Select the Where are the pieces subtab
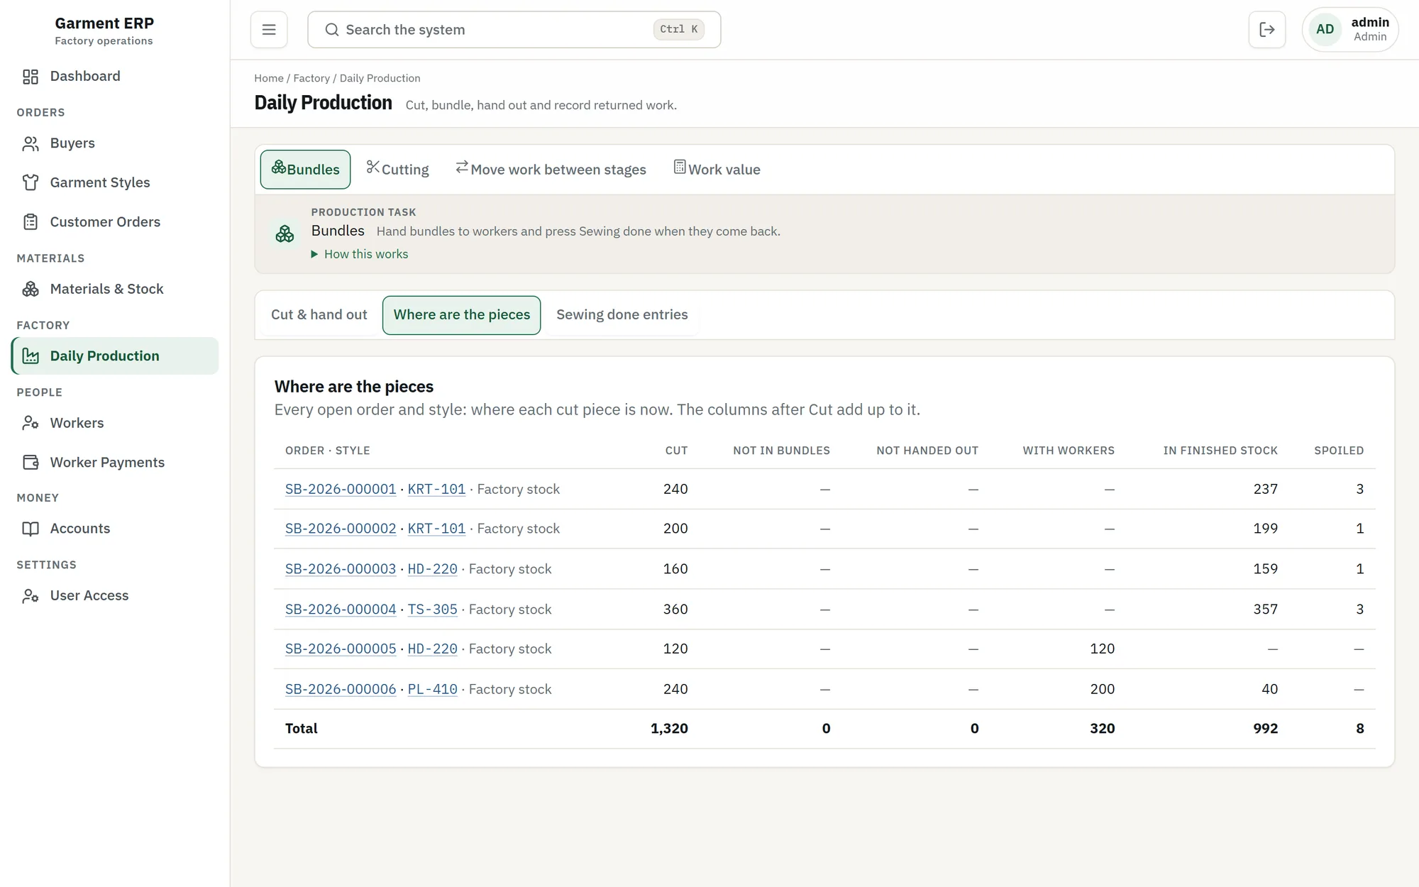 [462, 315]
